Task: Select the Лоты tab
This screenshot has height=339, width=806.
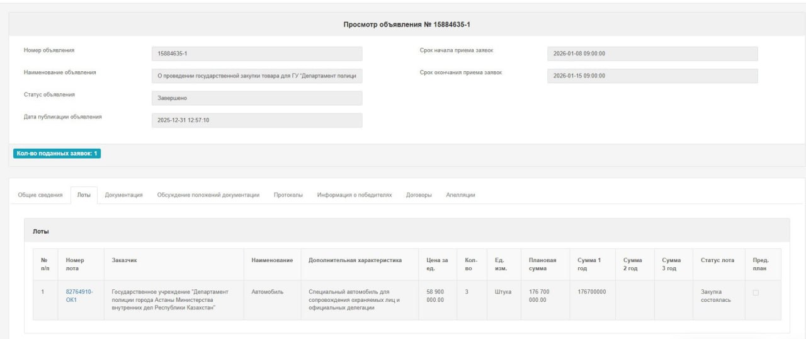Action: tap(84, 195)
